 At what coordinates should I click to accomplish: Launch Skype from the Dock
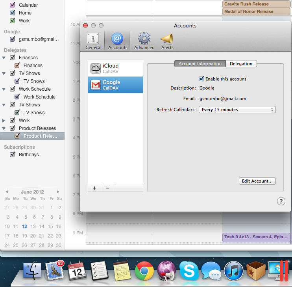point(189,271)
